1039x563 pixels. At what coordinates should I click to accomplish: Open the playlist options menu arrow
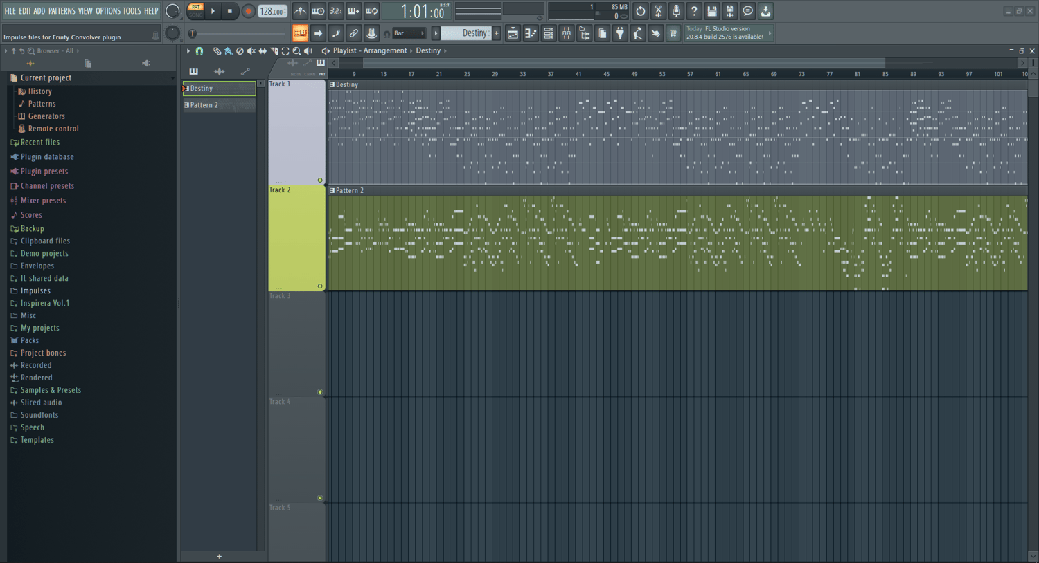click(x=188, y=51)
